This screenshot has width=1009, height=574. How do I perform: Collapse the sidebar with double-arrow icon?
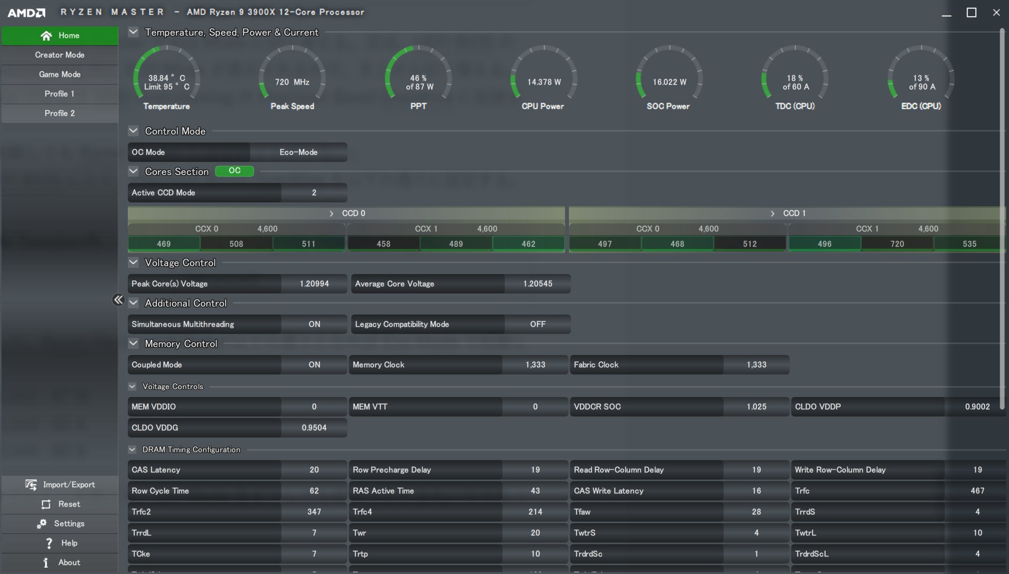pyautogui.click(x=118, y=300)
